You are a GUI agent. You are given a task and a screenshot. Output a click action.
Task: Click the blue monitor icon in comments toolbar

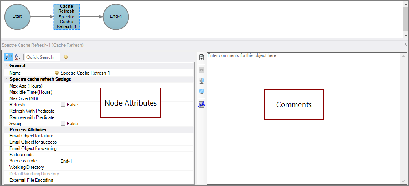[x=201, y=91]
